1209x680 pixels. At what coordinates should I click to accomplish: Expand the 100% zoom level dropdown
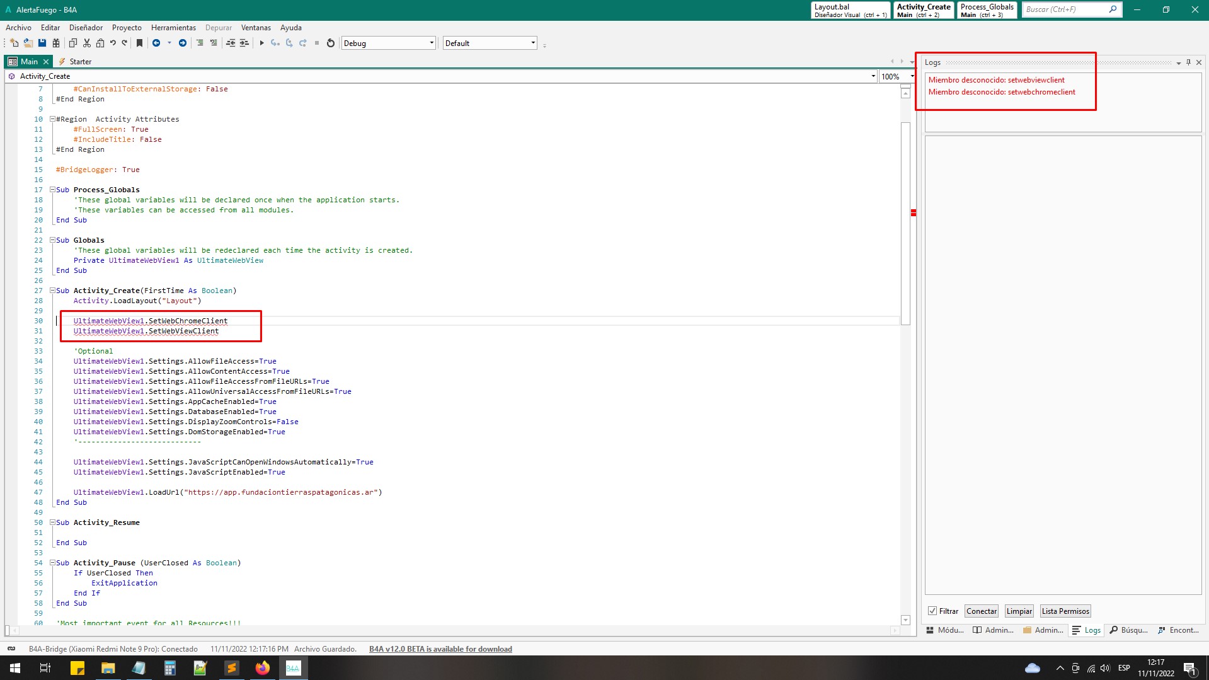[x=912, y=76]
